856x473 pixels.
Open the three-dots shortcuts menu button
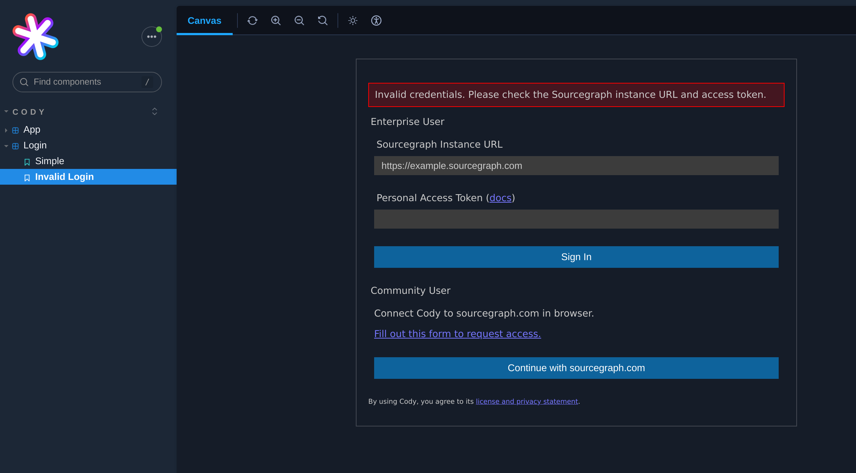[x=151, y=37]
